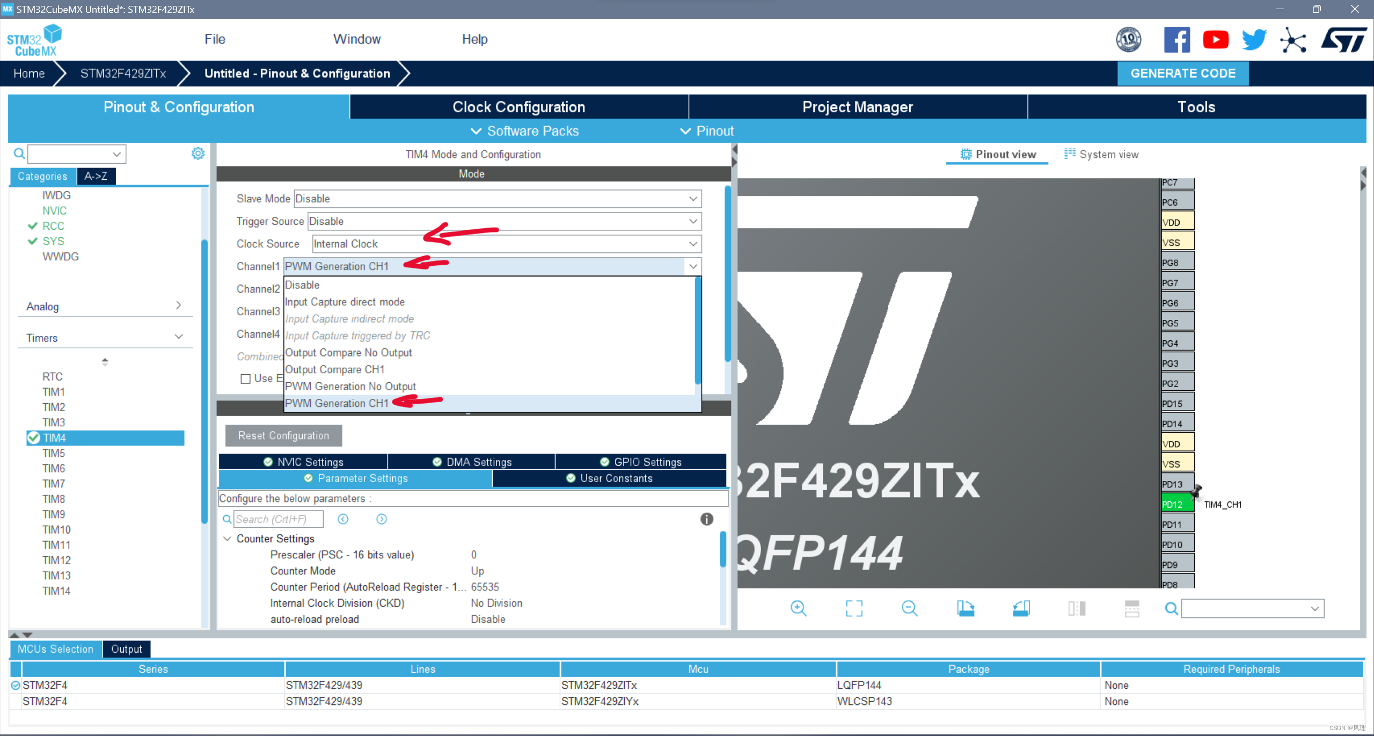Collapse the Timers category
Screen dimensions: 1374x736
179,337
